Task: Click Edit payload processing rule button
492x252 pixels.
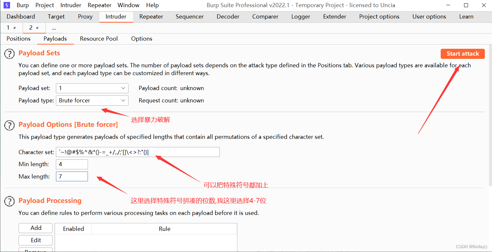Action: (36, 240)
